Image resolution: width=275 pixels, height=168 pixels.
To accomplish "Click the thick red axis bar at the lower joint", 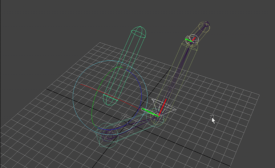I will pos(163,107).
